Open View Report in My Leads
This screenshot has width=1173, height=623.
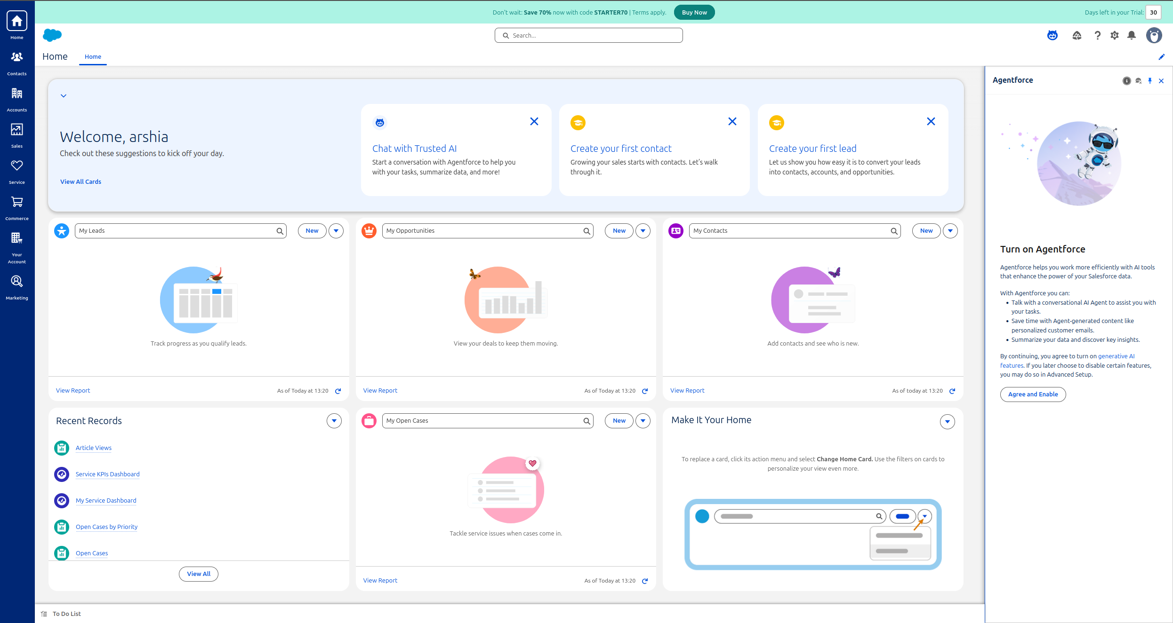73,391
